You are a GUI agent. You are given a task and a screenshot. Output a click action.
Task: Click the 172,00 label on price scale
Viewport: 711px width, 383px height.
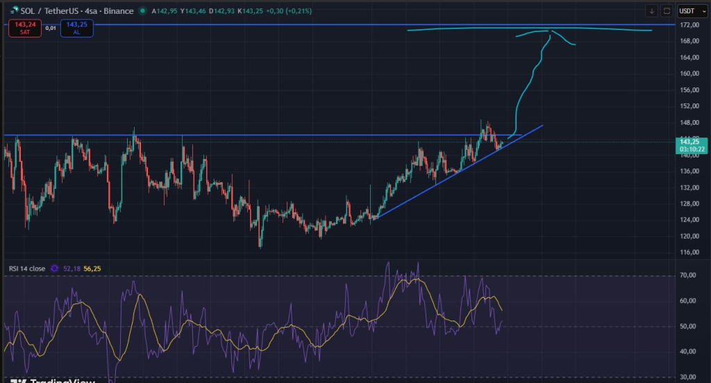[x=690, y=25]
